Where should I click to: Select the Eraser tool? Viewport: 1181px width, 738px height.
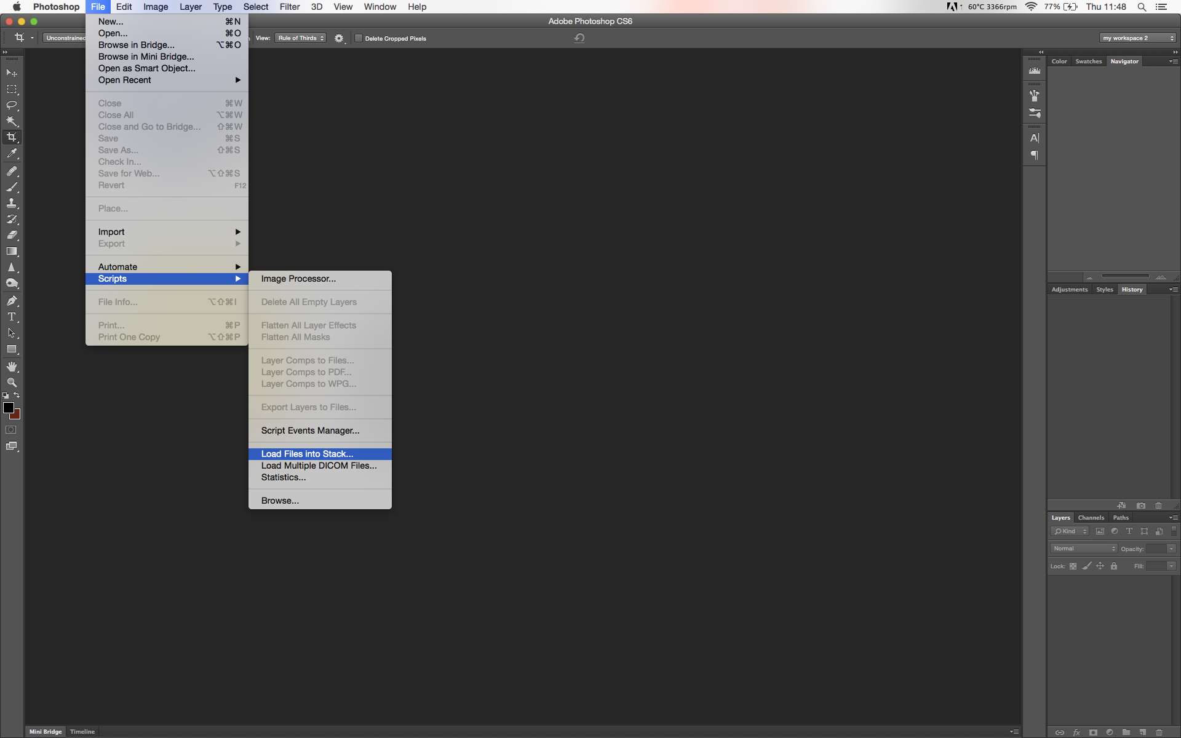(x=12, y=235)
